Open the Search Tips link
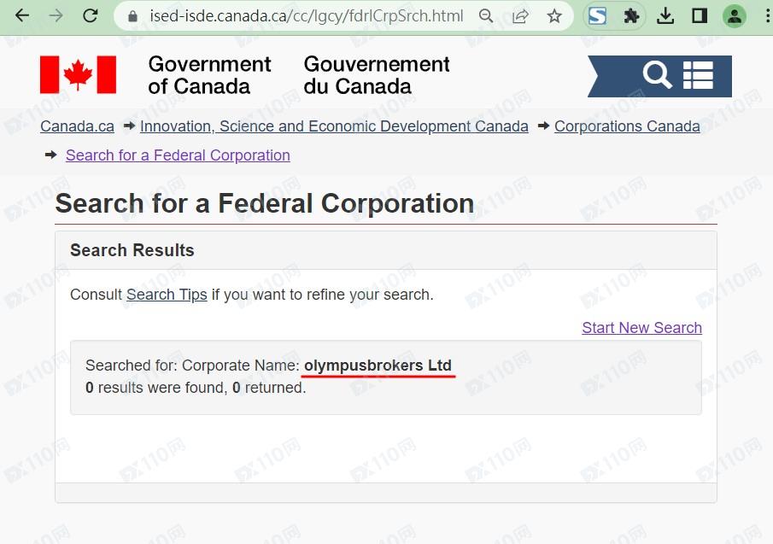This screenshot has height=544, width=773. tap(167, 295)
